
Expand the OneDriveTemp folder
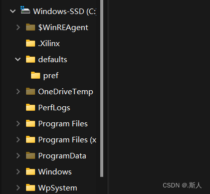point(18,92)
